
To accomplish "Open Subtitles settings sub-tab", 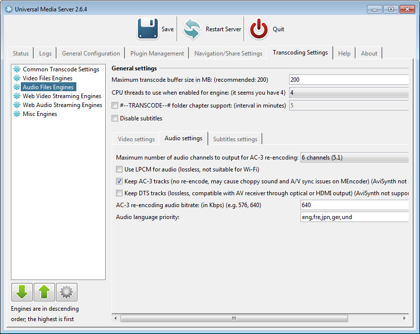I will (235, 139).
